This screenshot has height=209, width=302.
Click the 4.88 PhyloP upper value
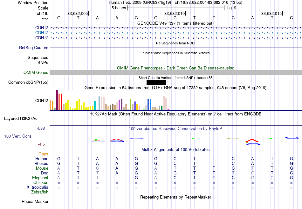(41, 128)
